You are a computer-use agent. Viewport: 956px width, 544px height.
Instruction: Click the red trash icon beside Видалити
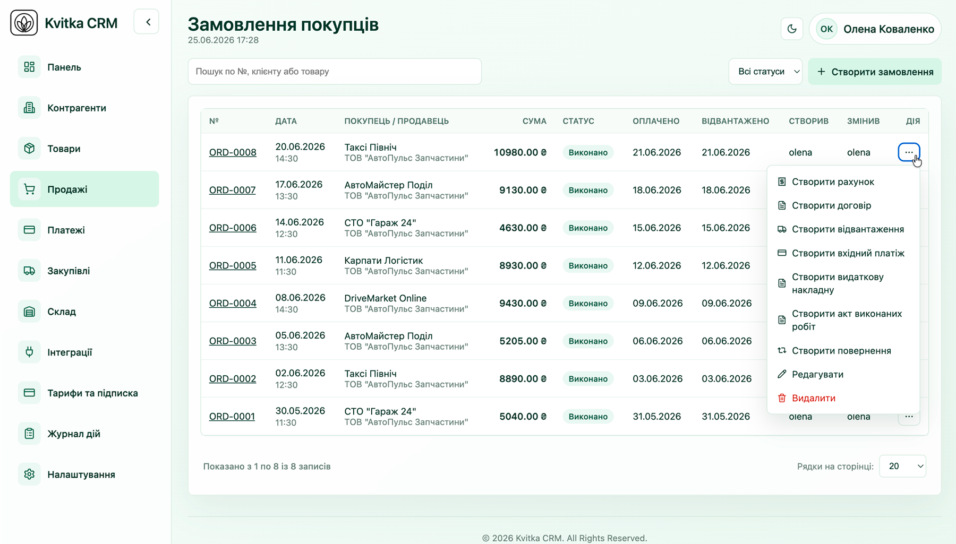782,398
